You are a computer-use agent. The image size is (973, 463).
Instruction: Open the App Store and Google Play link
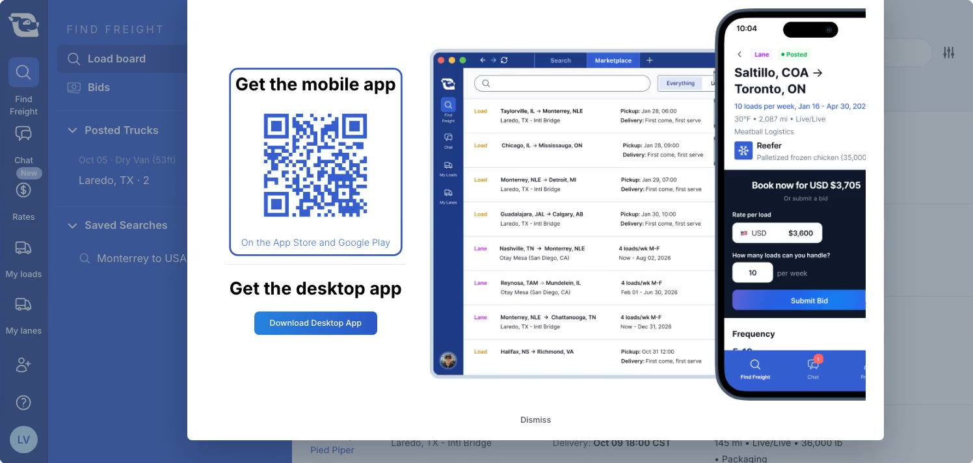[x=315, y=243]
